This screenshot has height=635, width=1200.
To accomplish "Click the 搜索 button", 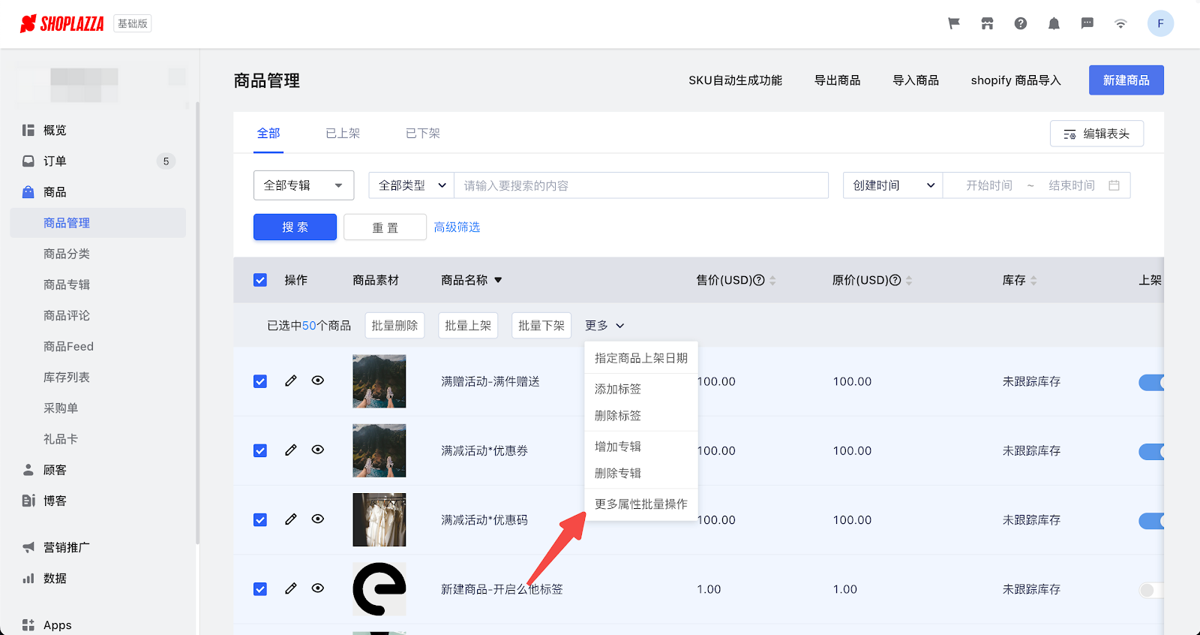I will click(x=295, y=227).
